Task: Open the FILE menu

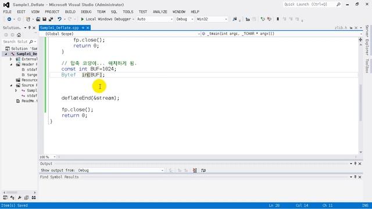Action: [x=7, y=12]
